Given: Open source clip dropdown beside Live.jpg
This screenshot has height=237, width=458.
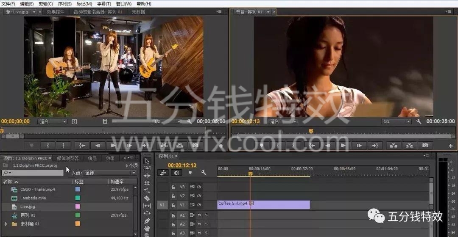Looking at the screenshot, I should click(34, 12).
